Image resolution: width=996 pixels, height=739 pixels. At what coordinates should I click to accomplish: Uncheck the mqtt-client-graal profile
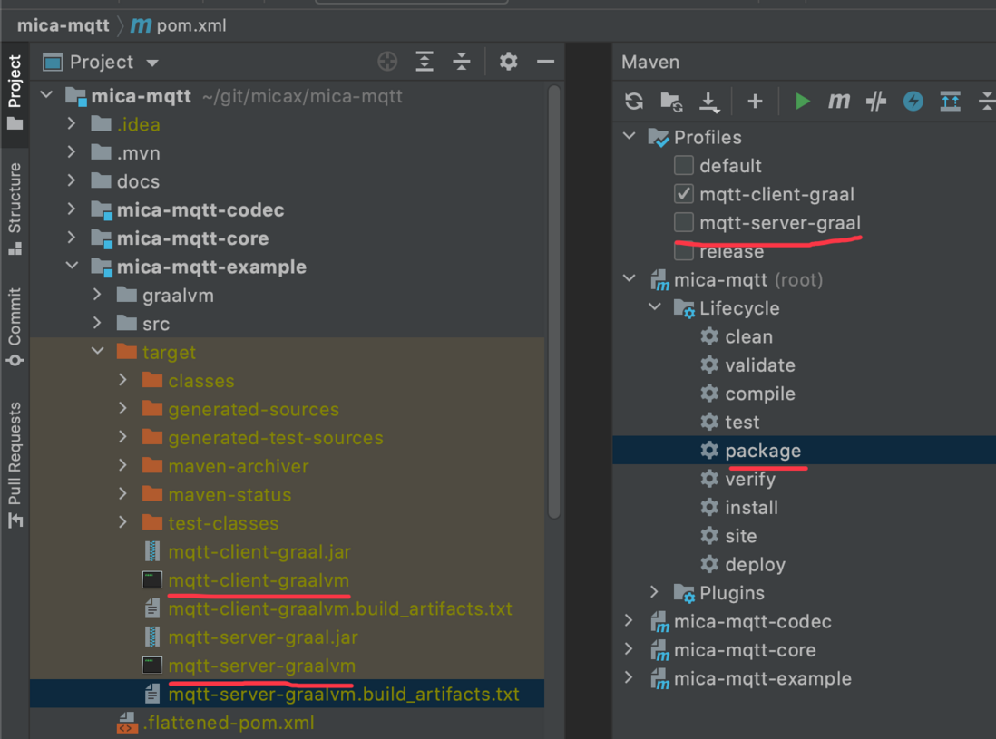click(x=683, y=194)
